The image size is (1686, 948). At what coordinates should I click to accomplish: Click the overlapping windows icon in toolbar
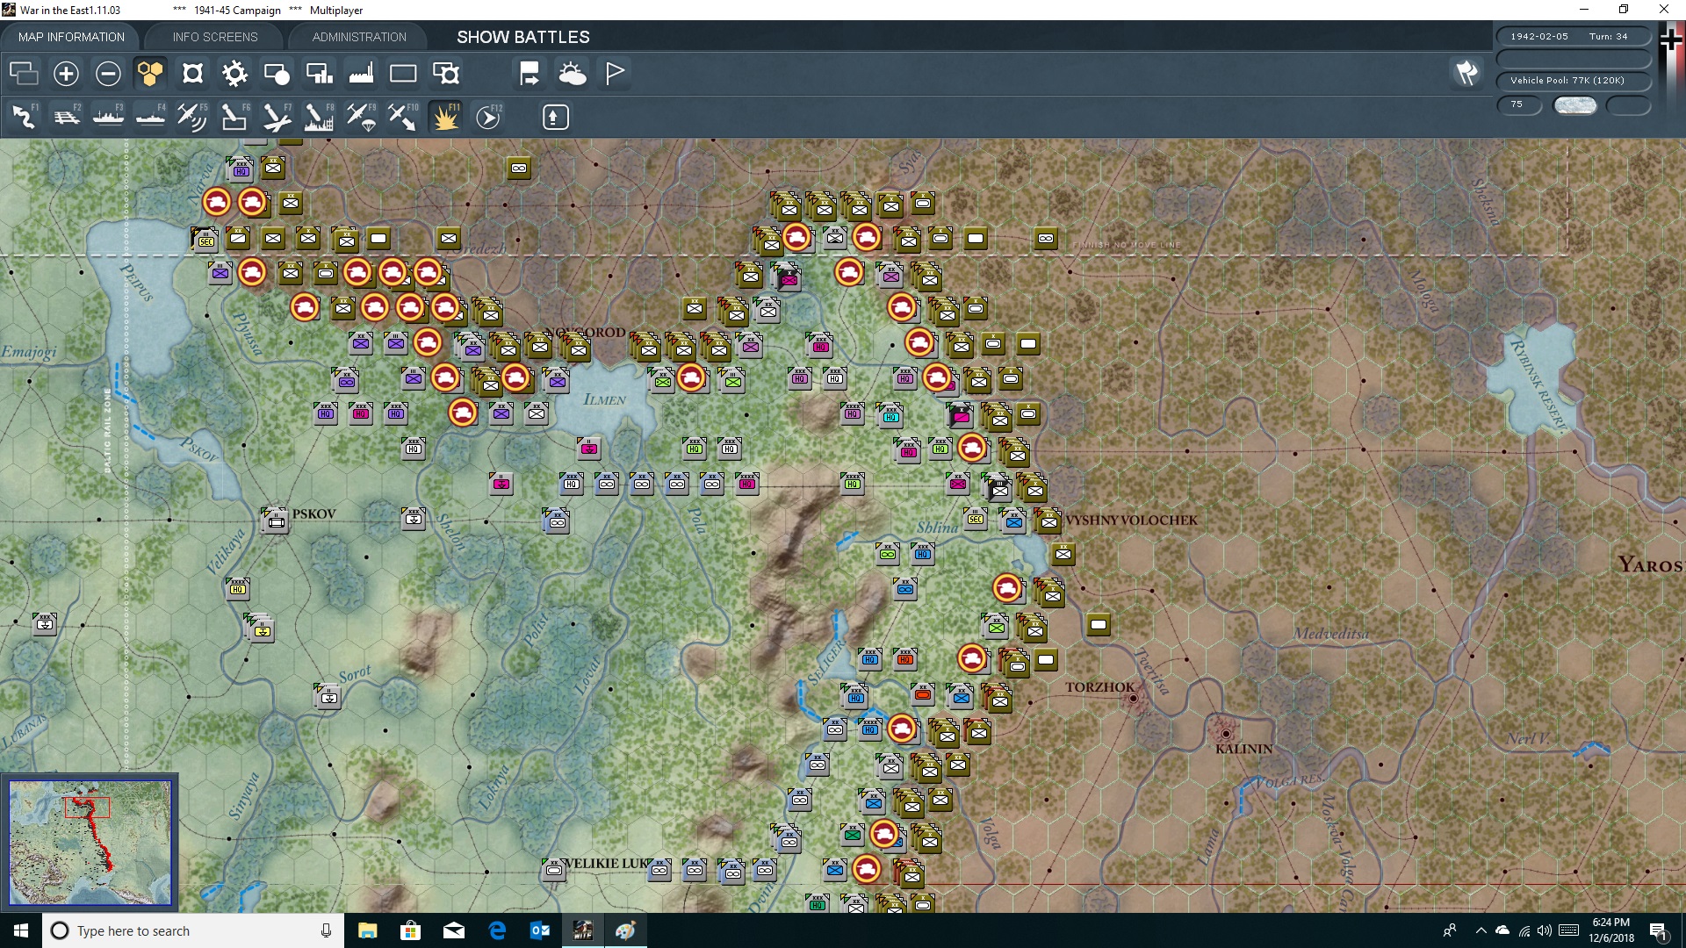(24, 73)
